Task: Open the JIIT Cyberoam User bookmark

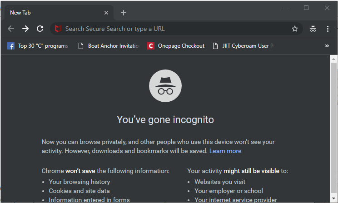Action: click(244, 46)
